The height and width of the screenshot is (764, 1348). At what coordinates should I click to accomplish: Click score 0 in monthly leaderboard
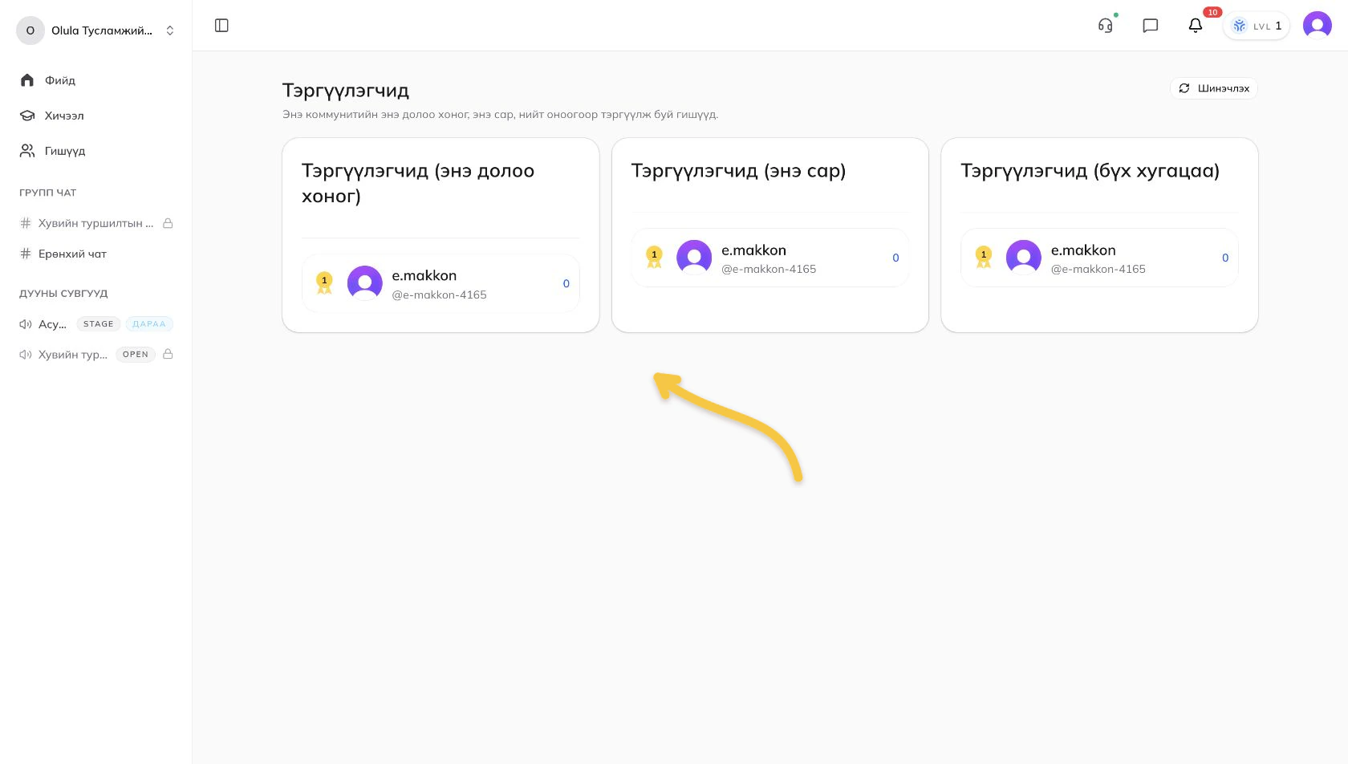tap(896, 258)
